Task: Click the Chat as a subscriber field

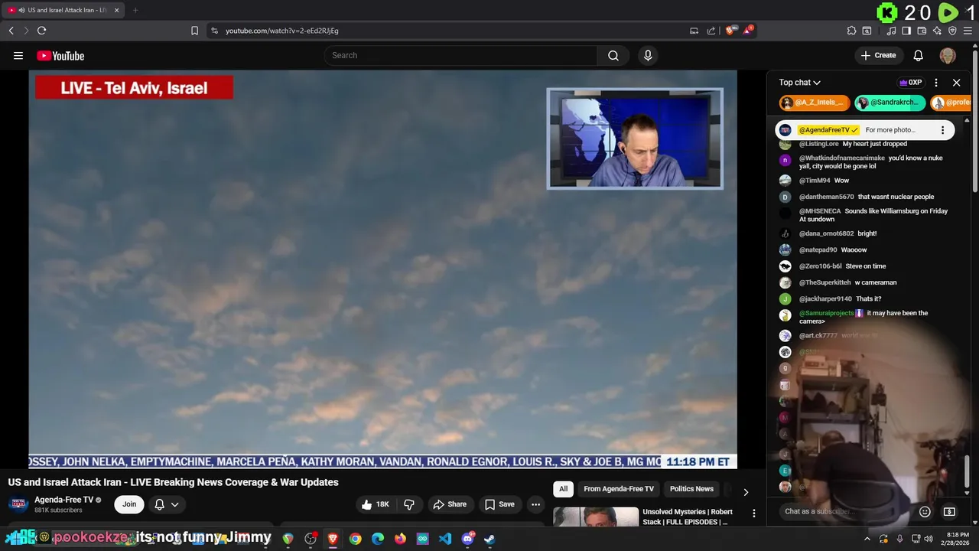Action: point(846,511)
